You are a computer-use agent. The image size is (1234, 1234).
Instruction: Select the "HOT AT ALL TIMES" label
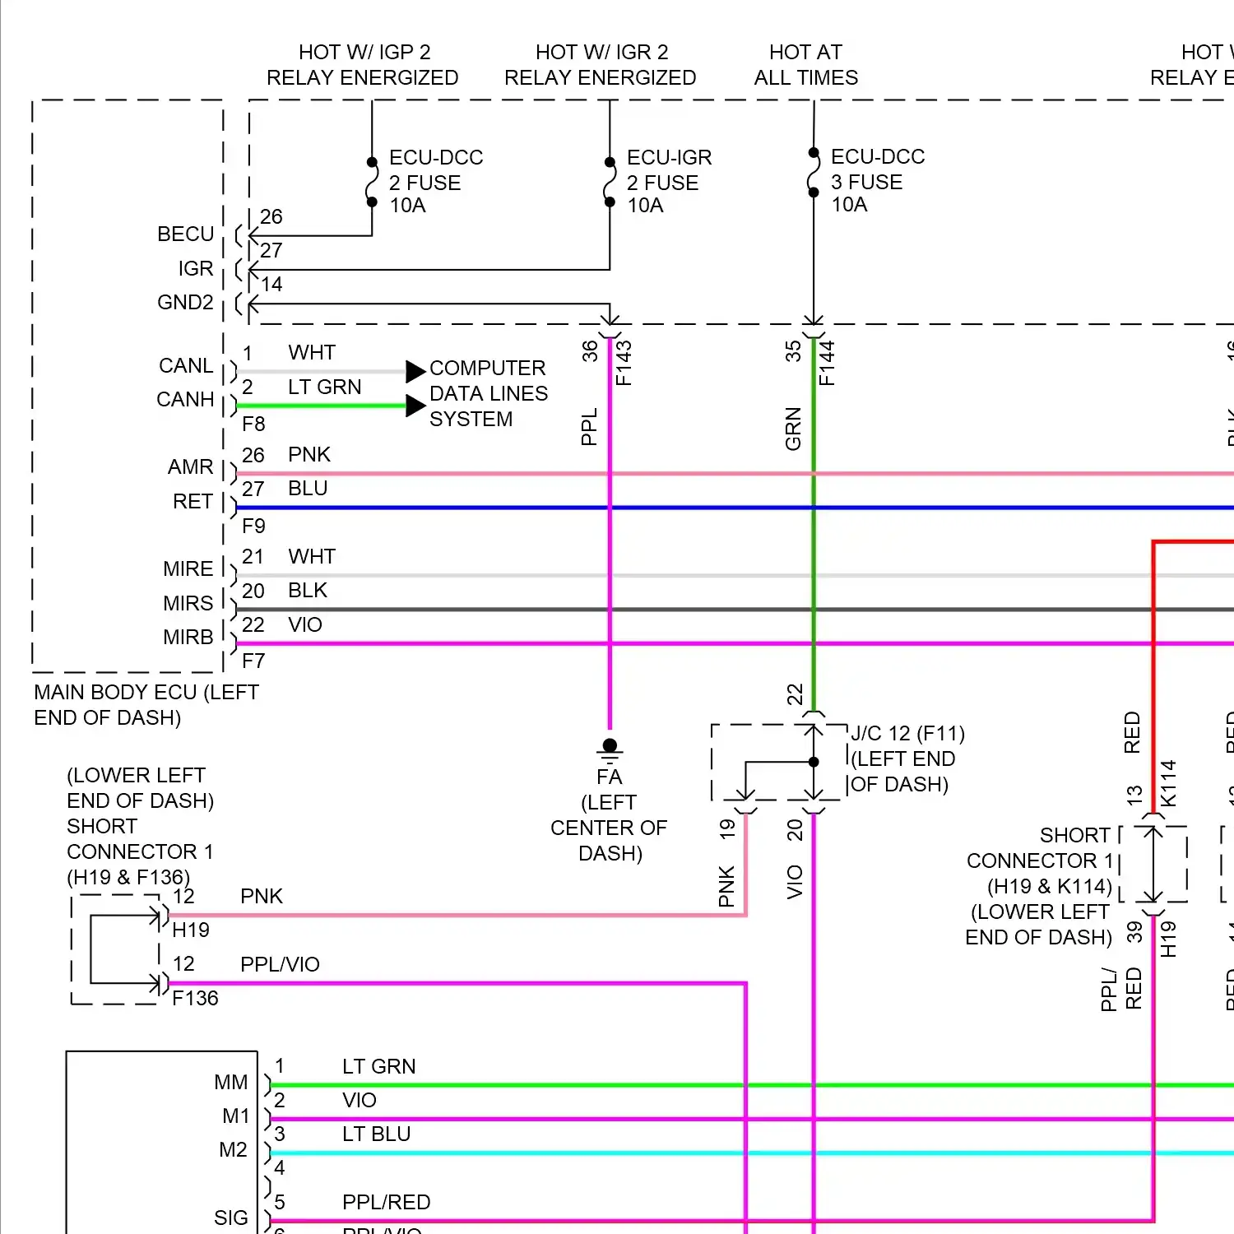806,65
